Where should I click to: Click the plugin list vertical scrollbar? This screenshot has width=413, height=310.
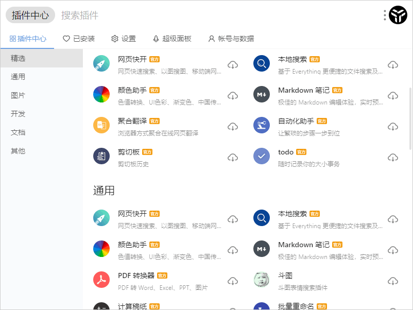(410, 118)
